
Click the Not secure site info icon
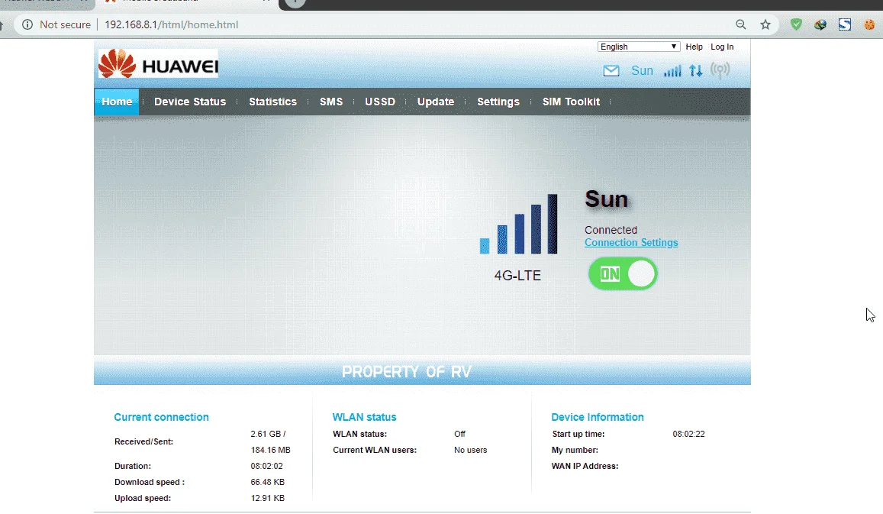tap(27, 24)
